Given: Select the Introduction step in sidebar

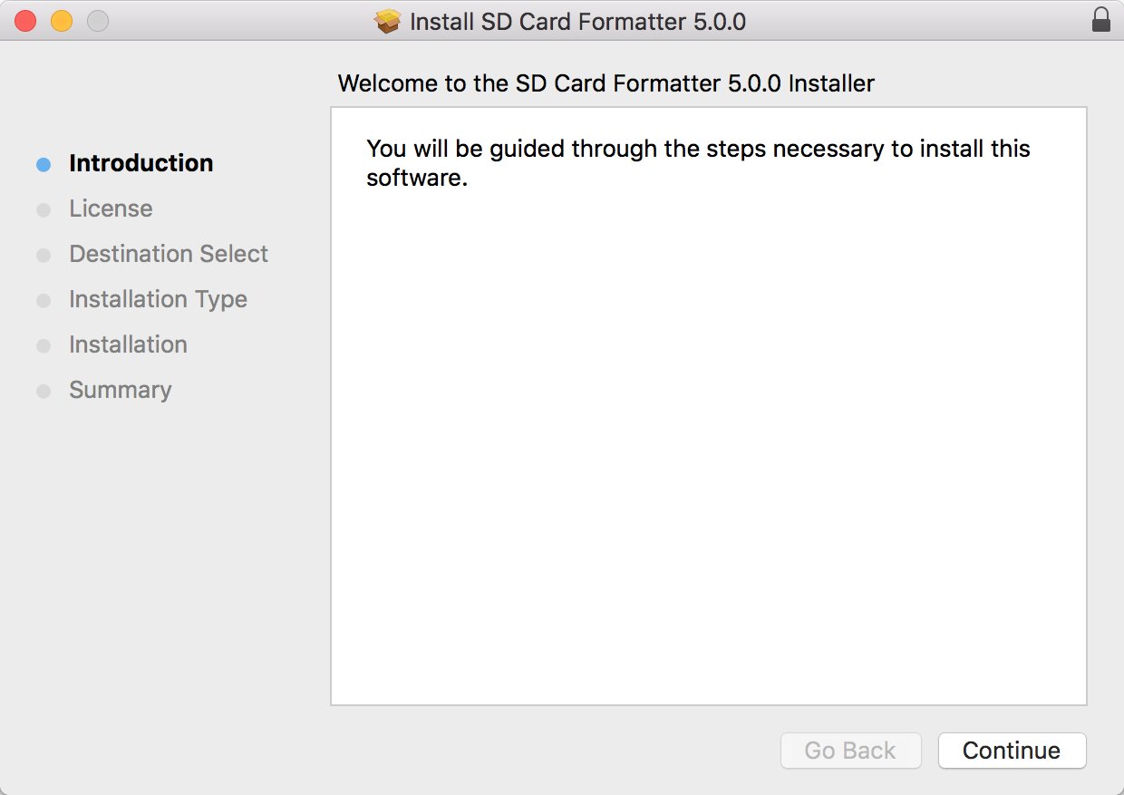Looking at the screenshot, I should [x=141, y=163].
